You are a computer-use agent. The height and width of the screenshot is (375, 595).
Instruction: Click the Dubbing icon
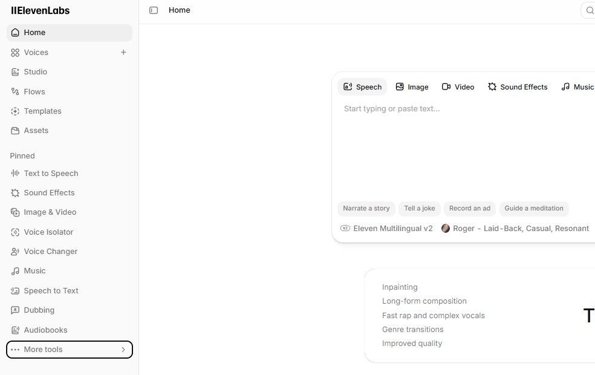(15, 310)
